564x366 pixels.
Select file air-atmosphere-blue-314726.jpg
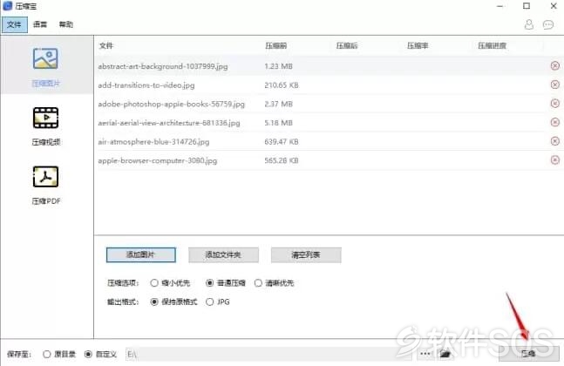pos(153,142)
